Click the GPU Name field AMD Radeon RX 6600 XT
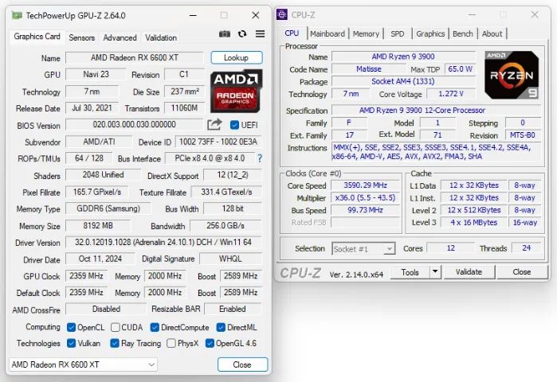This screenshot has width=557, height=382. click(135, 58)
